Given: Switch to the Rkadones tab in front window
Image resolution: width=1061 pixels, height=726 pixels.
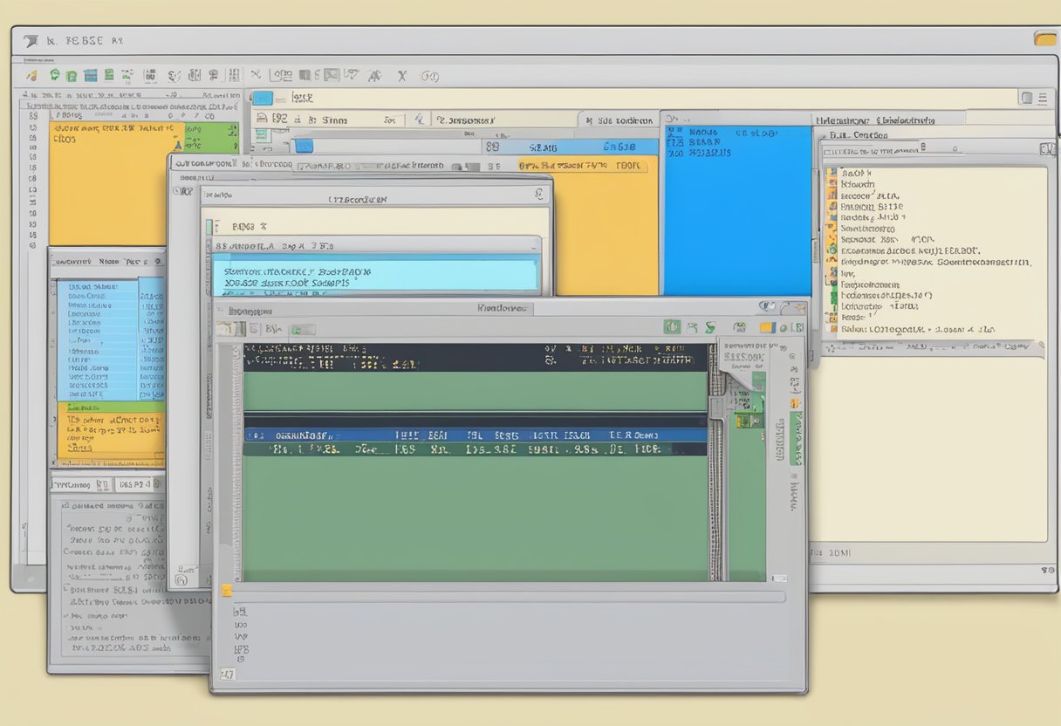Looking at the screenshot, I should click(503, 308).
